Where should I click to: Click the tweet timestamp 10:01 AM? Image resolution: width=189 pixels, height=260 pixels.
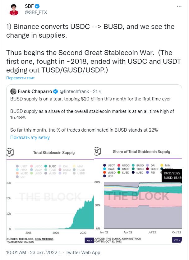point(16,252)
